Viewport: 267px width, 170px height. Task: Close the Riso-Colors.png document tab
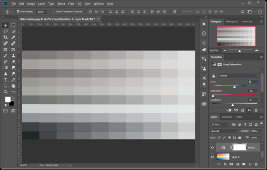[98, 19]
